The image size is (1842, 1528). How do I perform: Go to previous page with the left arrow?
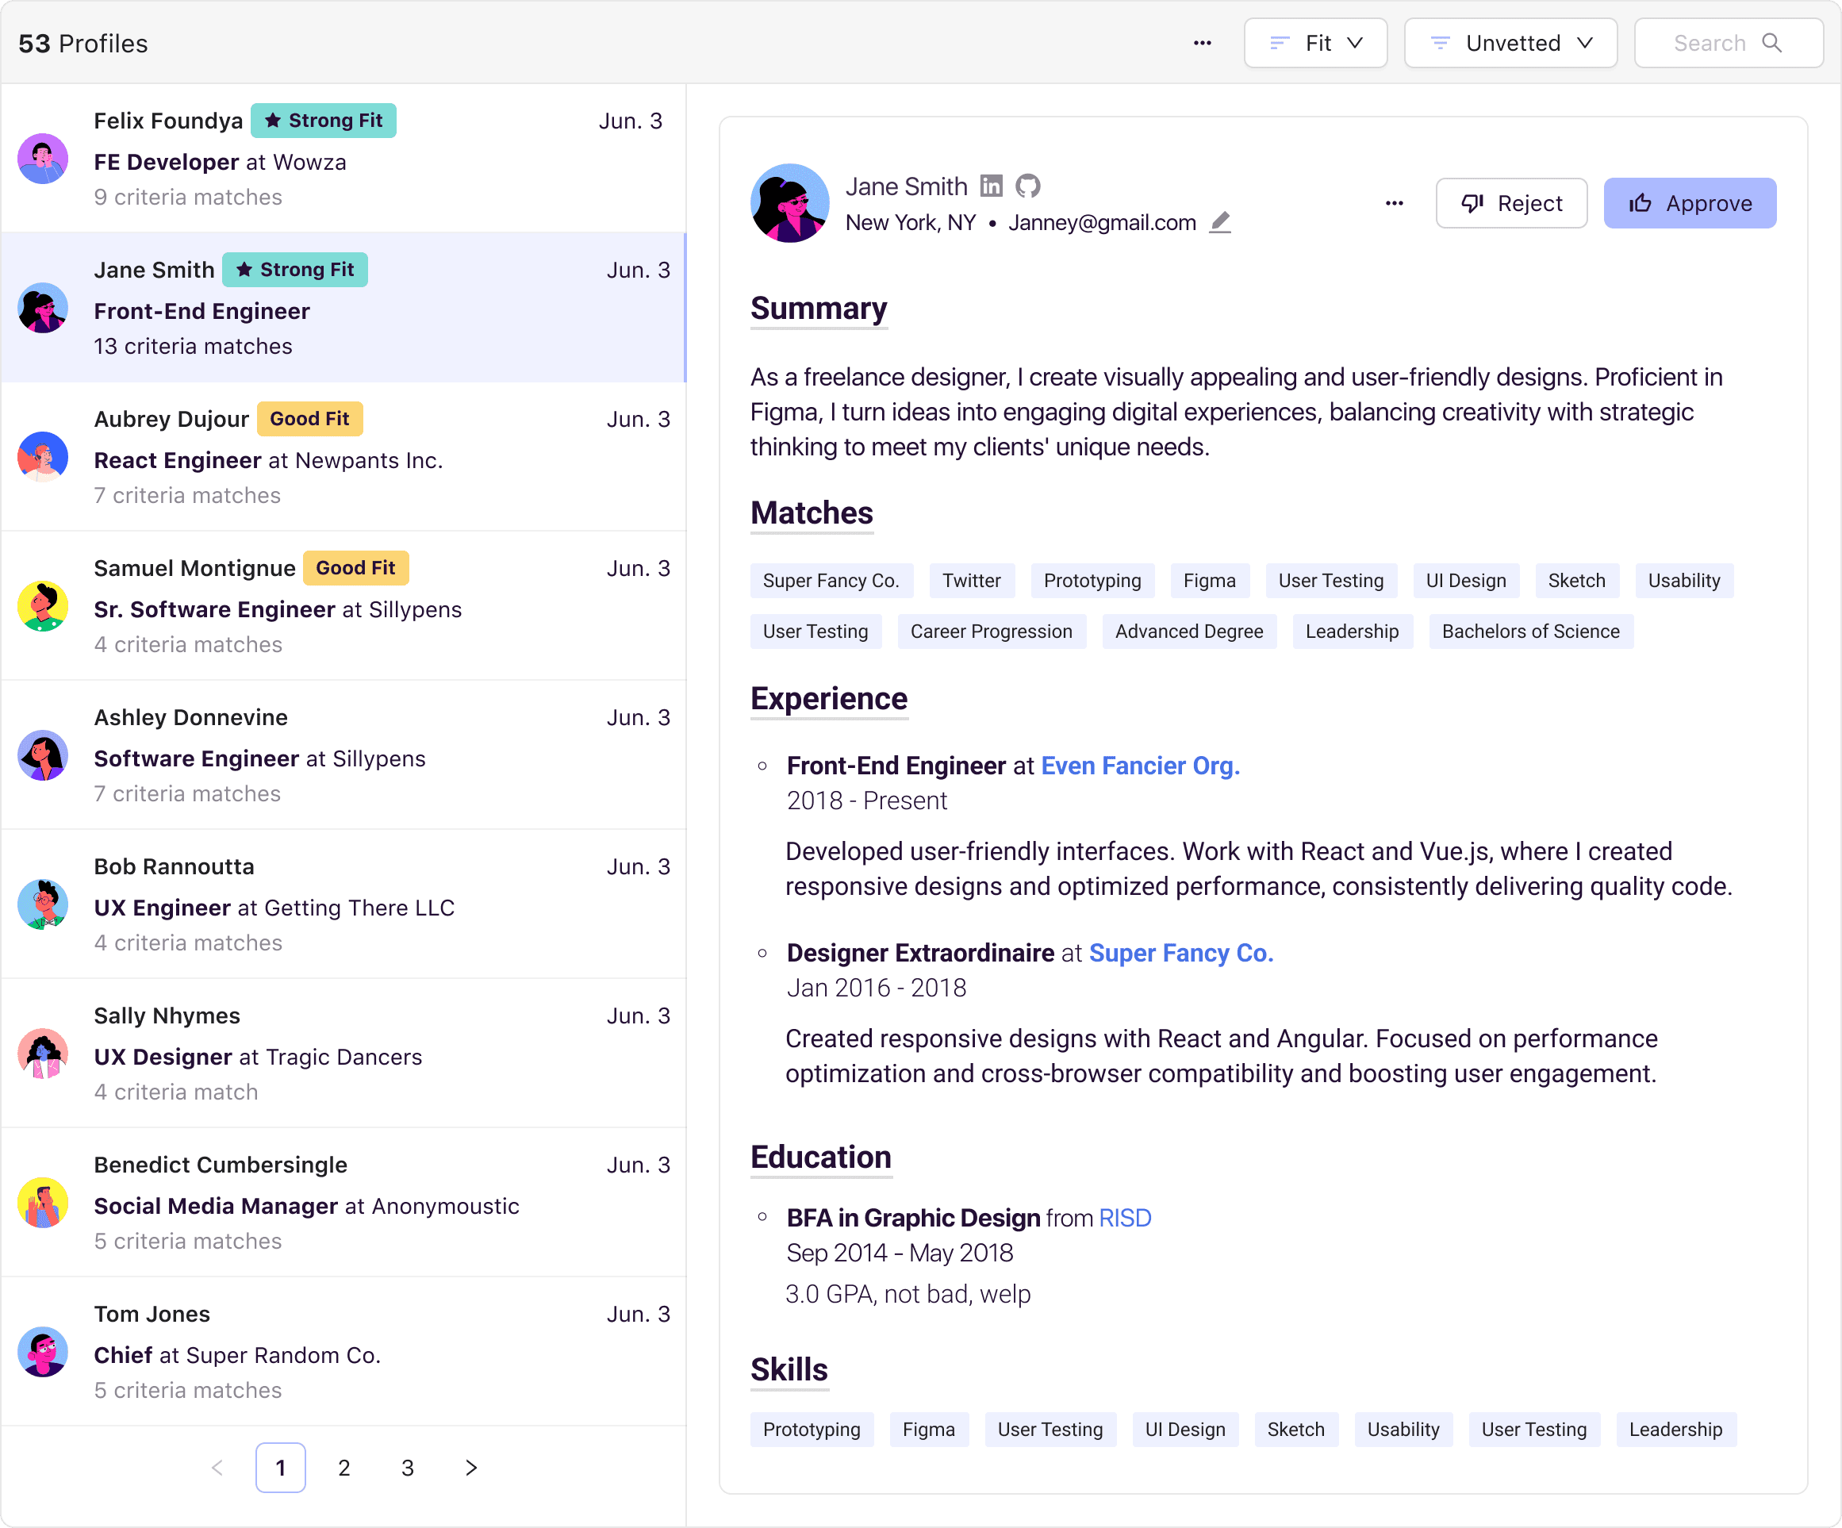click(x=217, y=1467)
